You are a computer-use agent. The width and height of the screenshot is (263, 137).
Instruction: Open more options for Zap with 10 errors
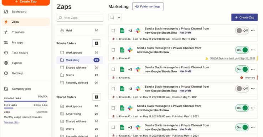(253, 69)
